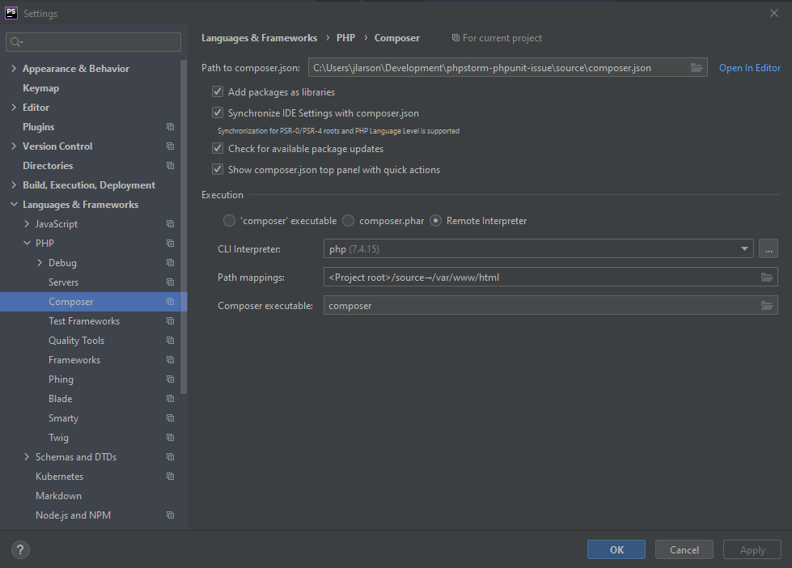Select Kubernetes in the settings tree

(x=60, y=477)
